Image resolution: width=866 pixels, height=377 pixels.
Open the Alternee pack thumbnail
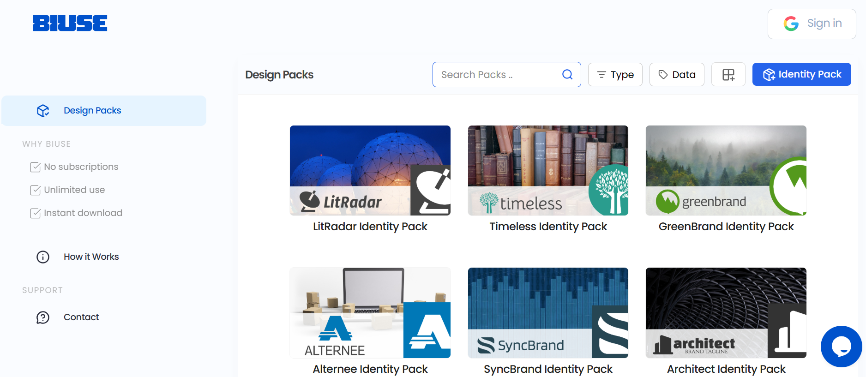pos(370,313)
